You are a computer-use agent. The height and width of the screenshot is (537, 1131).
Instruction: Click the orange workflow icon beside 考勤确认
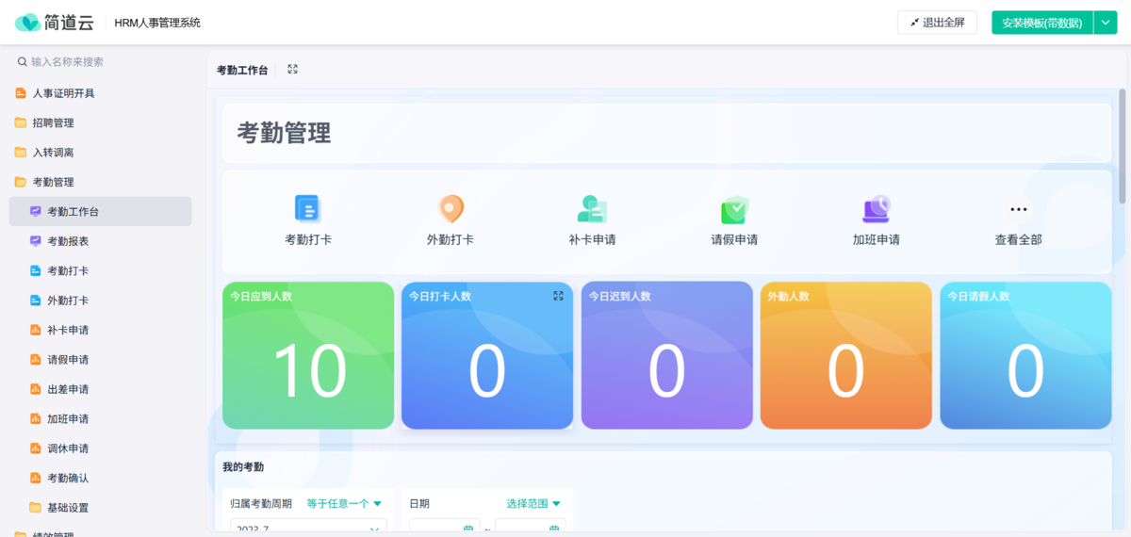(36, 479)
